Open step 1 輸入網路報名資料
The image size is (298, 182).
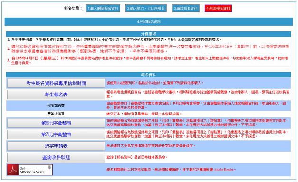pos(103,8)
